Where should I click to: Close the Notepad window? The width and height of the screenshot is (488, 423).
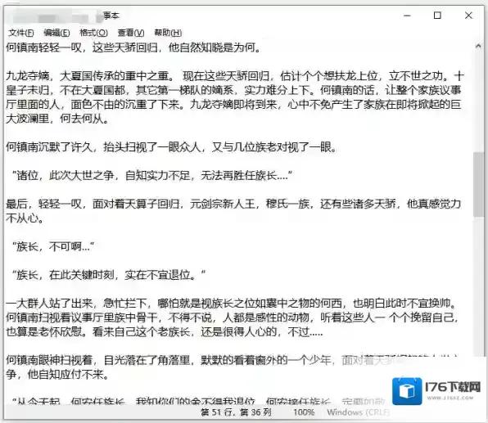(468, 16)
